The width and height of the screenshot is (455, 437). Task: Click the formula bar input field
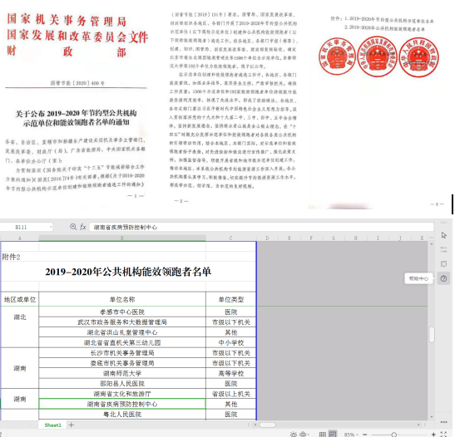coord(261,227)
